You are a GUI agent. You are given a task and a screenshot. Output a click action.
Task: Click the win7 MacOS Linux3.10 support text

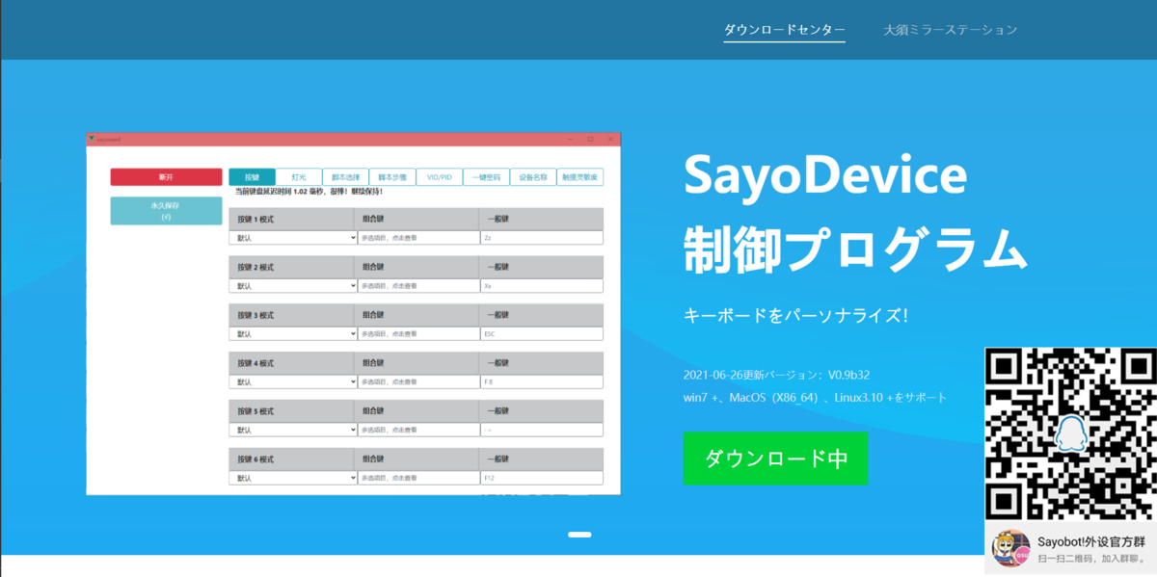[x=815, y=397]
